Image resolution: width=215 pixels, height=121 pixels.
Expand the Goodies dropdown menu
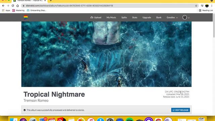click(x=172, y=17)
